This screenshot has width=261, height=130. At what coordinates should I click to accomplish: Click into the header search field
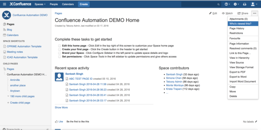201,4
